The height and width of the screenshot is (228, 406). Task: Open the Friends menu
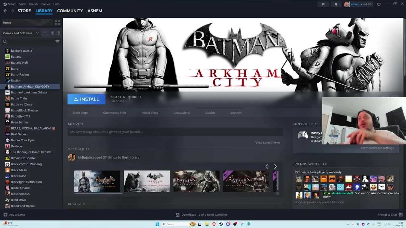point(33,4)
